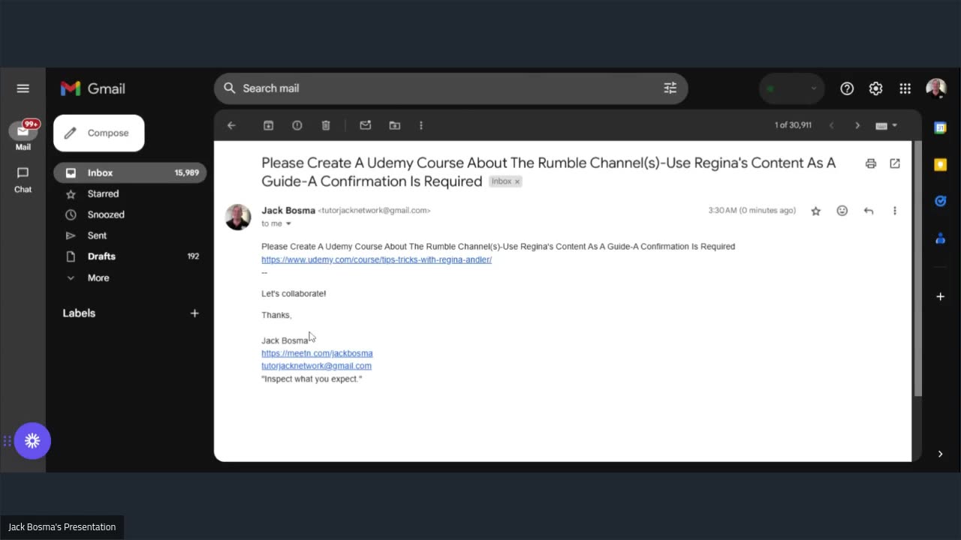Go to newer email arrow
This screenshot has height=540, width=961.
pyautogui.click(x=831, y=125)
